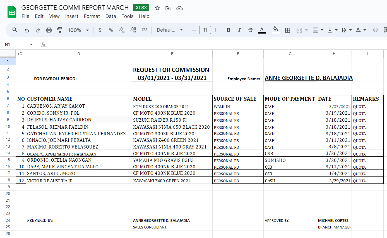Select cell KTM DUKE 200 ORANGE 2021

tap(172, 106)
